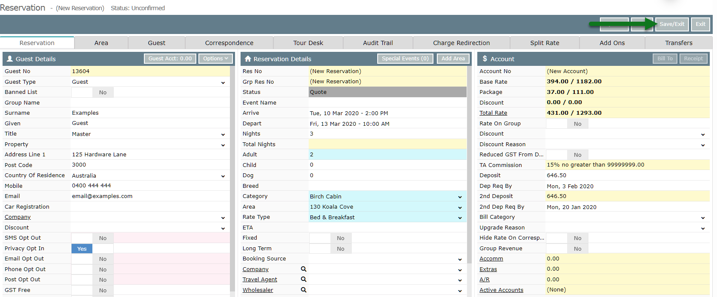Switch to Audit Trail tab
The height and width of the screenshot is (297, 717).
(x=378, y=43)
